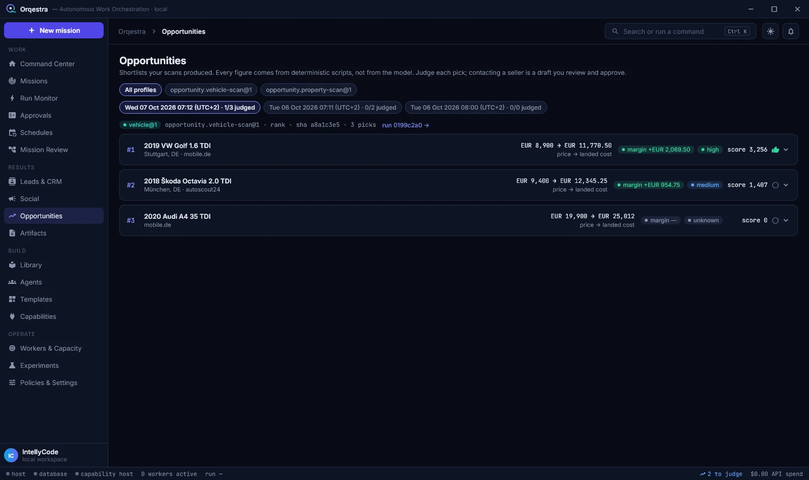Open Social megaphone icon
Image resolution: width=809 pixels, height=480 pixels.
12,199
